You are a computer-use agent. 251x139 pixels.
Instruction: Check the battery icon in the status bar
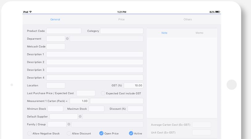point(218,12)
